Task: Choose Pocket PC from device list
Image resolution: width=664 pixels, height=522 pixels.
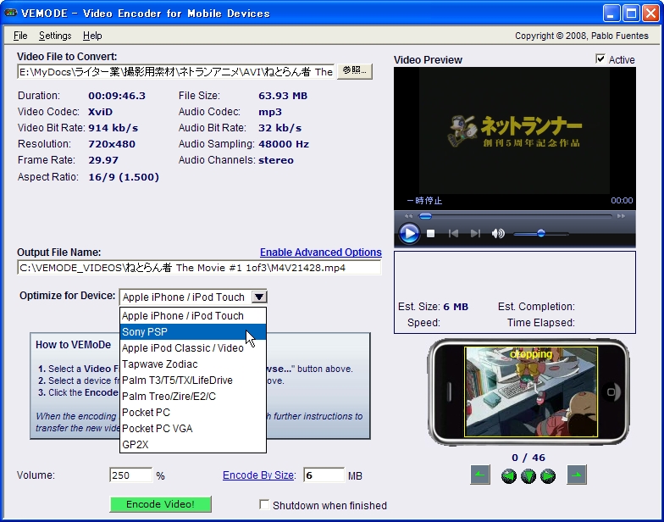Action: 193,412
